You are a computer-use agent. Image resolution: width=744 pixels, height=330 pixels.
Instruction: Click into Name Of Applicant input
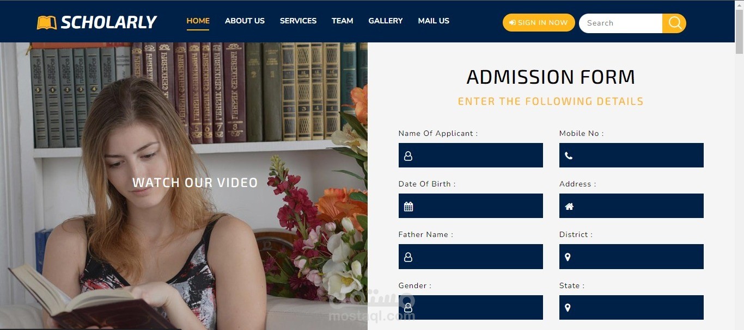click(x=471, y=155)
